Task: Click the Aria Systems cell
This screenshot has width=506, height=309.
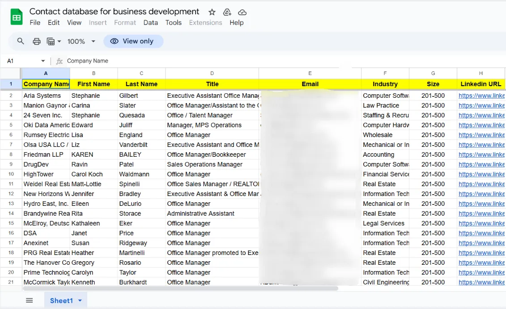Action: click(x=46, y=96)
